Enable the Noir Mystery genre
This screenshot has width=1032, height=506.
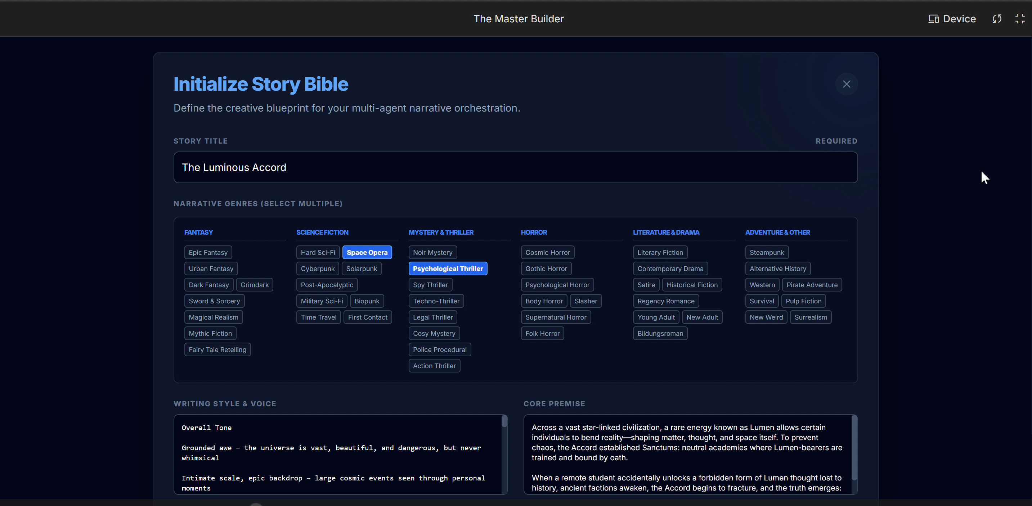(x=432, y=253)
